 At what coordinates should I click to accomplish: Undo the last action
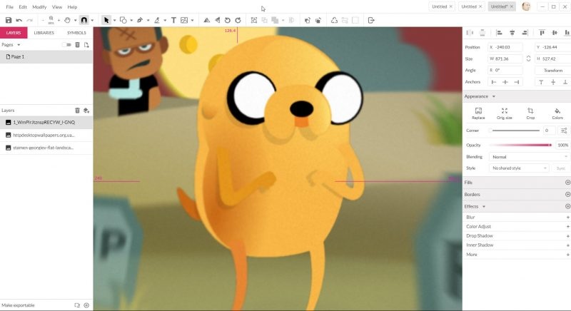pos(19,21)
